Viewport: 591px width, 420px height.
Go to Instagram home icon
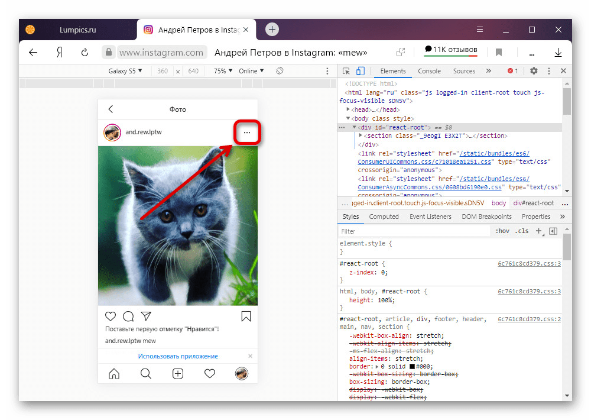coord(114,373)
